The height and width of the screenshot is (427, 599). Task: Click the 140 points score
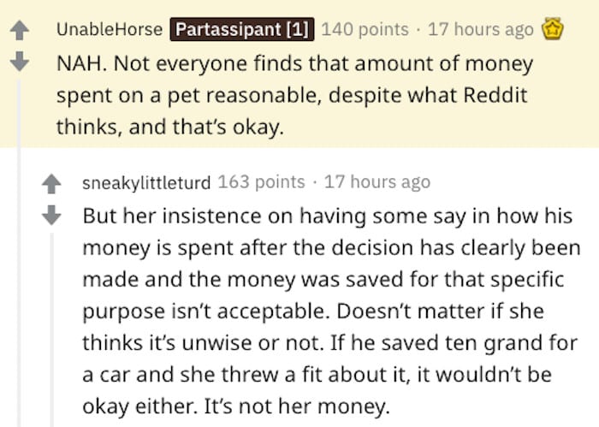(x=366, y=29)
